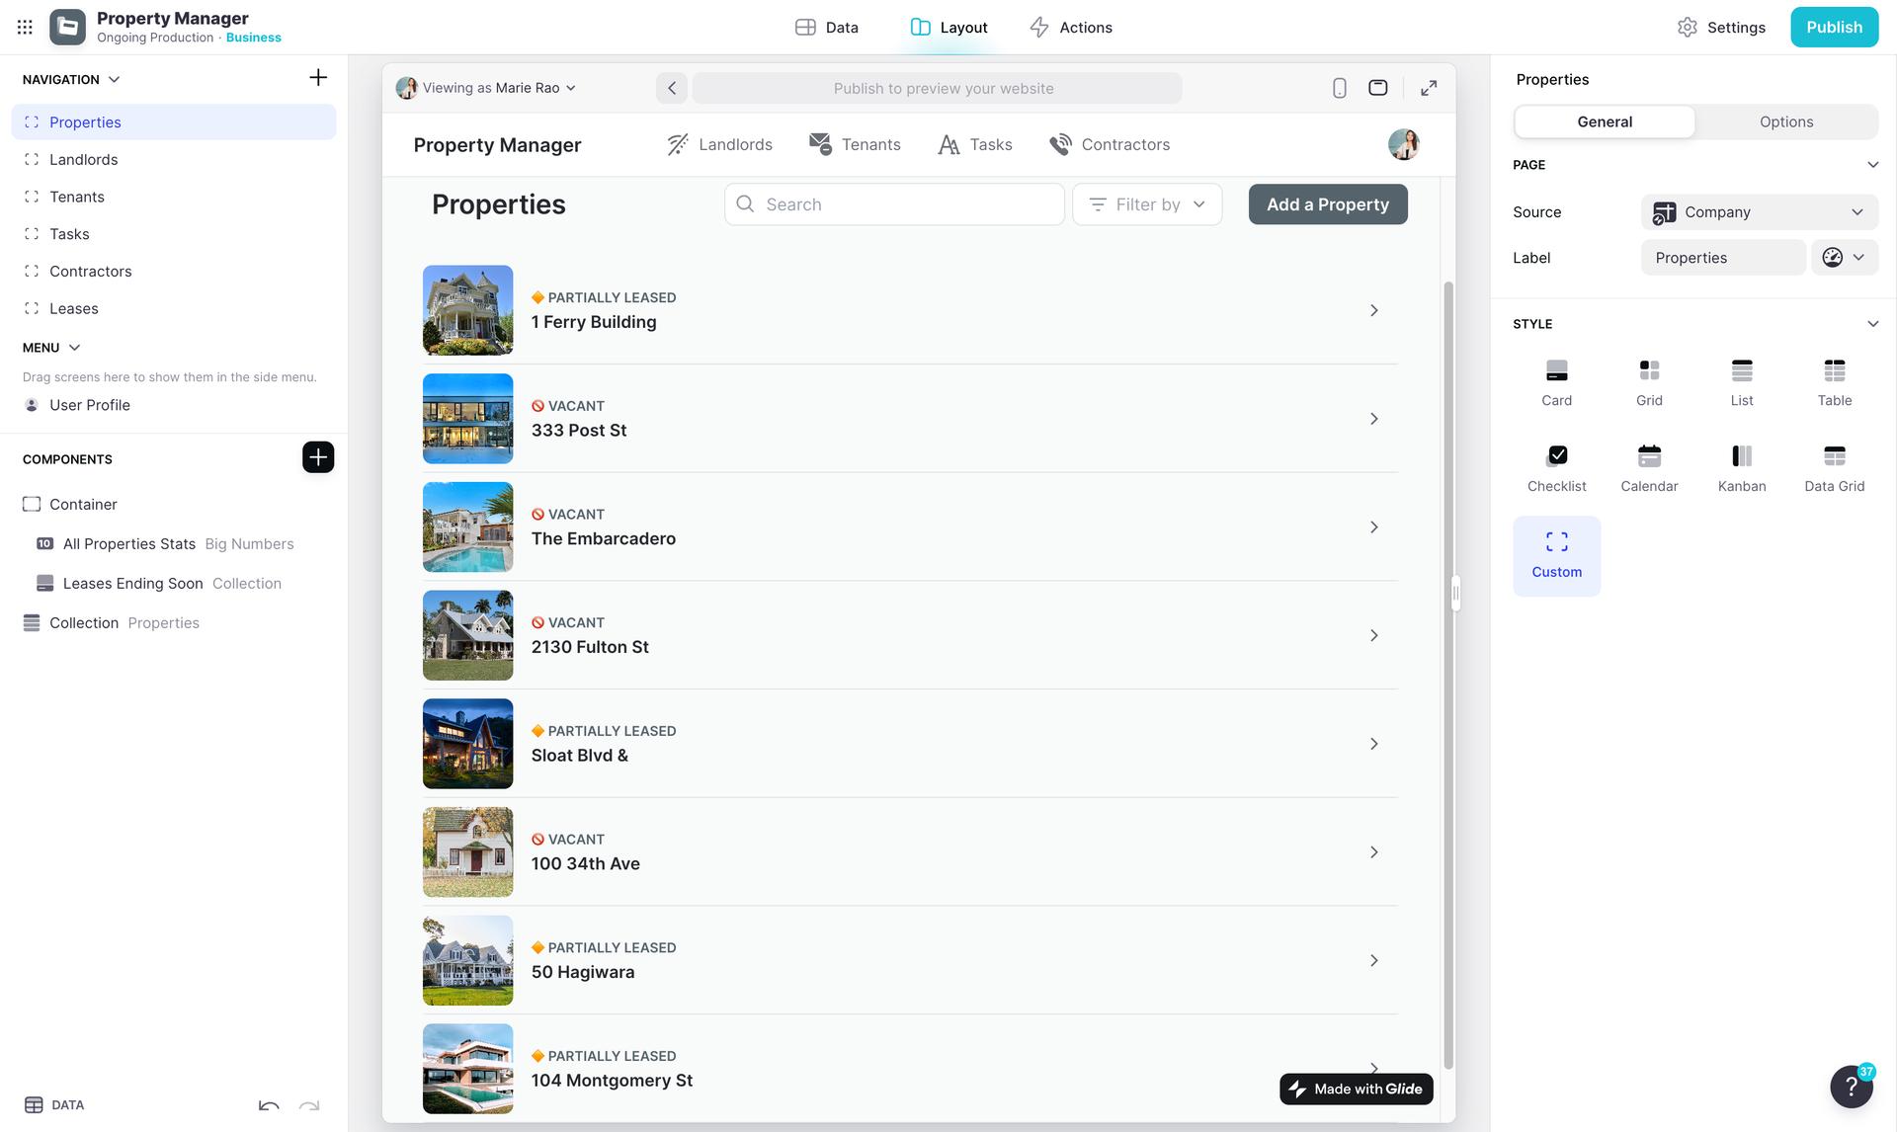Open the Source Company dropdown
1897x1132 pixels.
point(1759,212)
